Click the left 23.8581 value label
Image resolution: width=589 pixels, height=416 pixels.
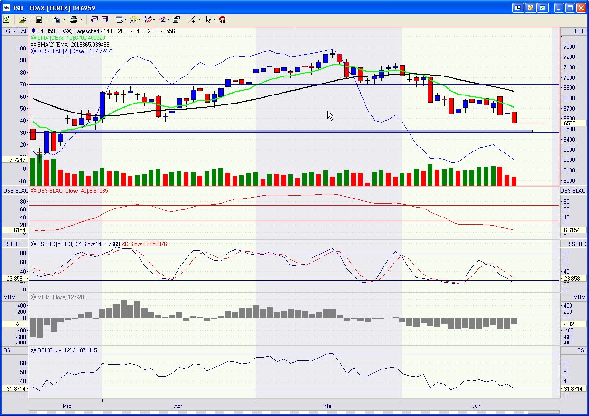[x=15, y=279]
